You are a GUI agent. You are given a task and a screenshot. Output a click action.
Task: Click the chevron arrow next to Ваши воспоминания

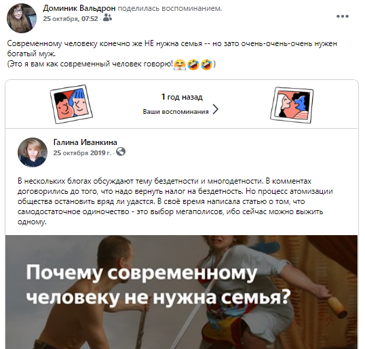click(216, 110)
